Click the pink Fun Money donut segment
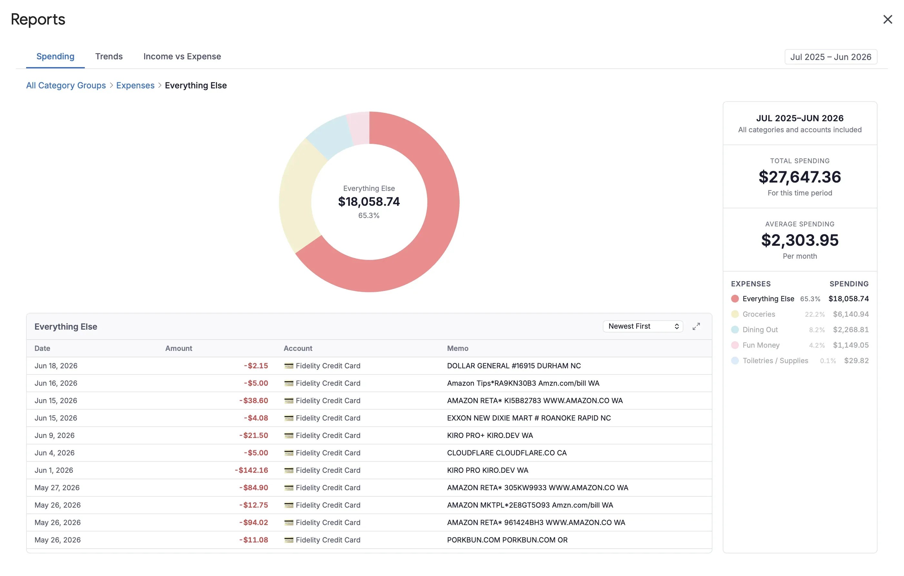This screenshot has height=576, width=904. [x=359, y=128]
